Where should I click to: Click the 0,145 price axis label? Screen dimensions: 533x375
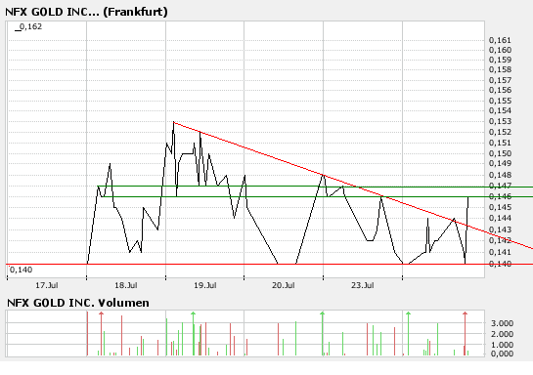[500, 207]
